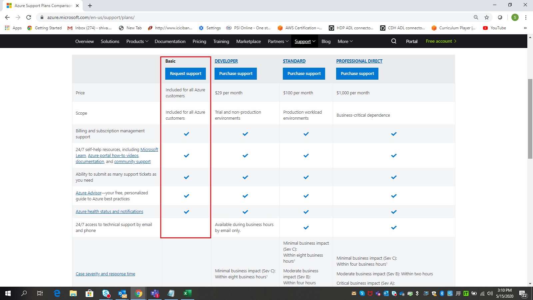Open the Training nav item

(x=221, y=41)
